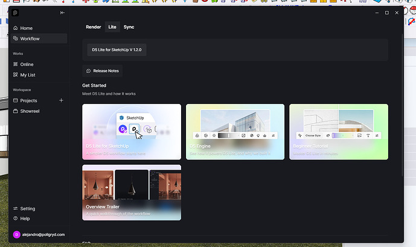Image resolution: width=416 pixels, height=247 pixels.
Task: Switch to the Render tab
Action: tap(94, 27)
